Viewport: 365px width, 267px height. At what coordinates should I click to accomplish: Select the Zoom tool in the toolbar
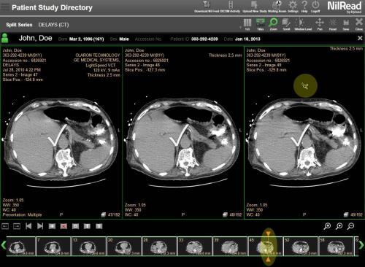click(273, 24)
